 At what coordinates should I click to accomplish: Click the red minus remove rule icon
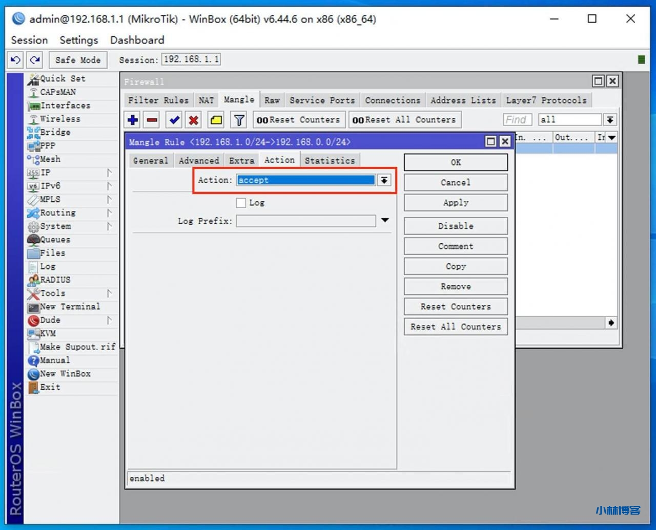[152, 120]
